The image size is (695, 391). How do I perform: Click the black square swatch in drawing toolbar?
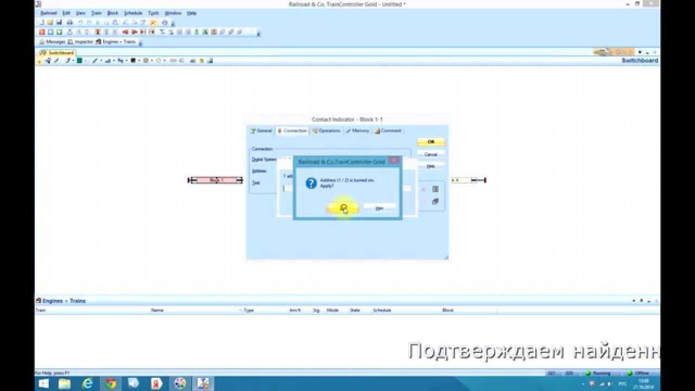point(133,61)
